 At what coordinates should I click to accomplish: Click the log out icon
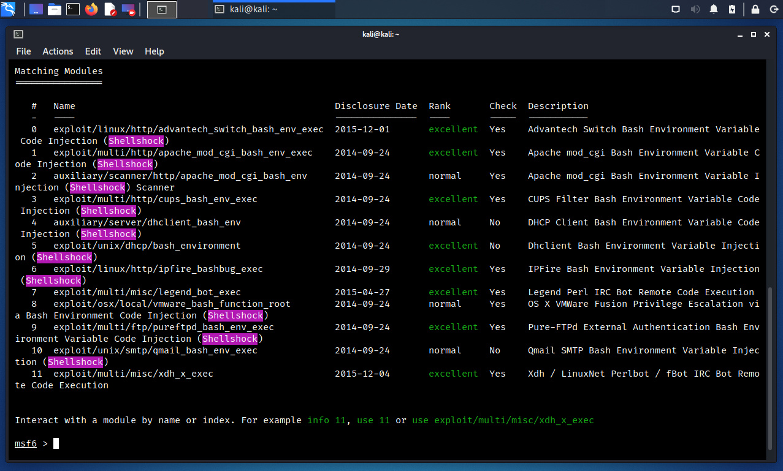(x=773, y=9)
